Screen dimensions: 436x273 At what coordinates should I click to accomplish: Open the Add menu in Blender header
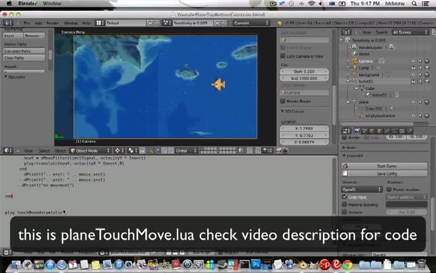(38, 23)
